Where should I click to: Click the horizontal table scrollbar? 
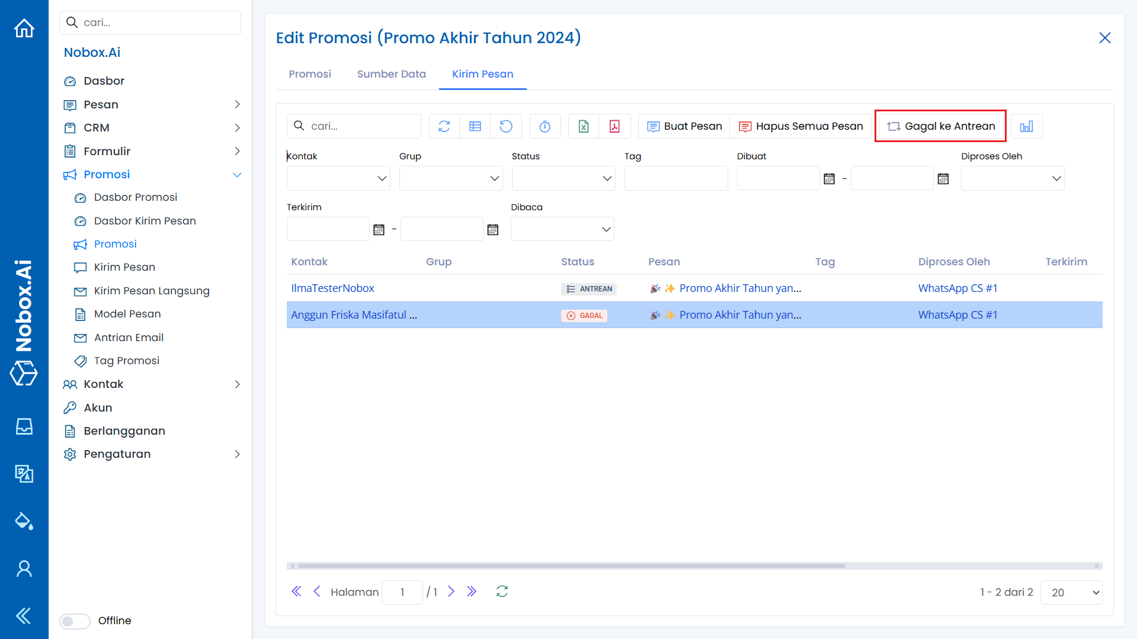click(572, 566)
